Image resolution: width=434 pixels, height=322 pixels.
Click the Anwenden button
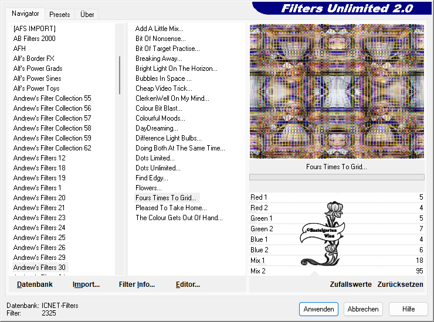pos(318,309)
